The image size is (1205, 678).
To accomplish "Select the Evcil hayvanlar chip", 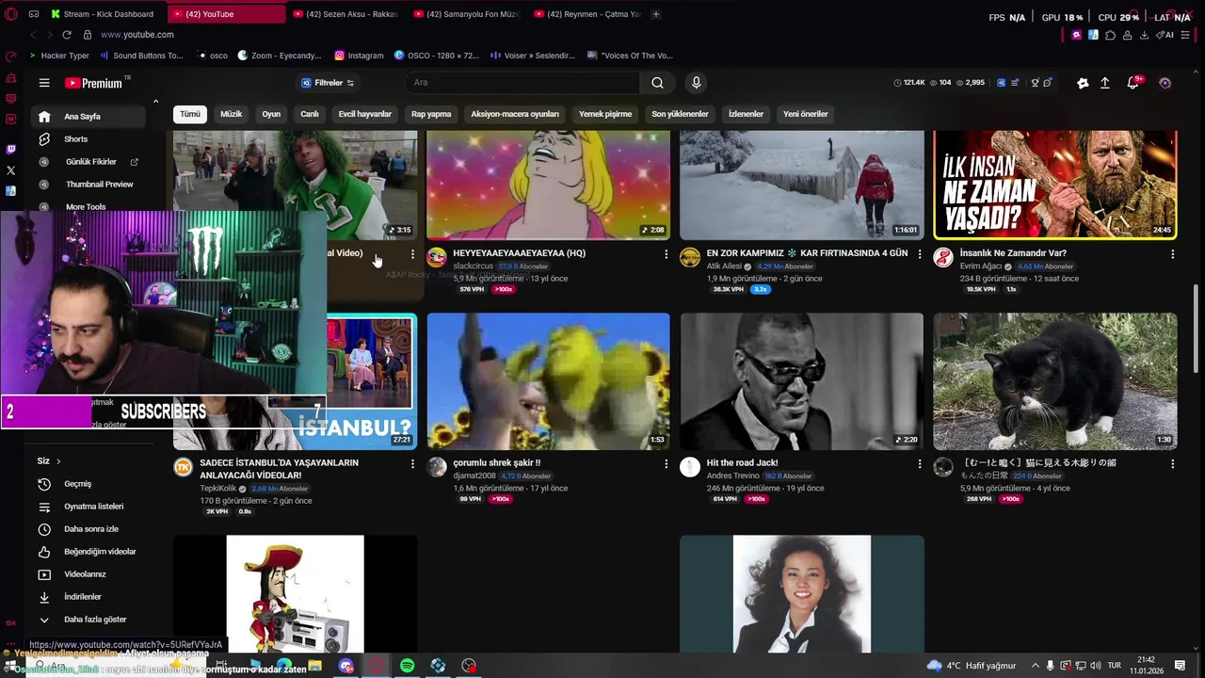I will [x=365, y=114].
